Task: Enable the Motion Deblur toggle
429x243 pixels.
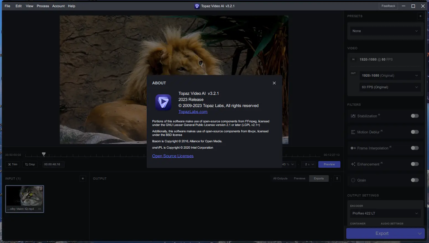Action: 415,132
